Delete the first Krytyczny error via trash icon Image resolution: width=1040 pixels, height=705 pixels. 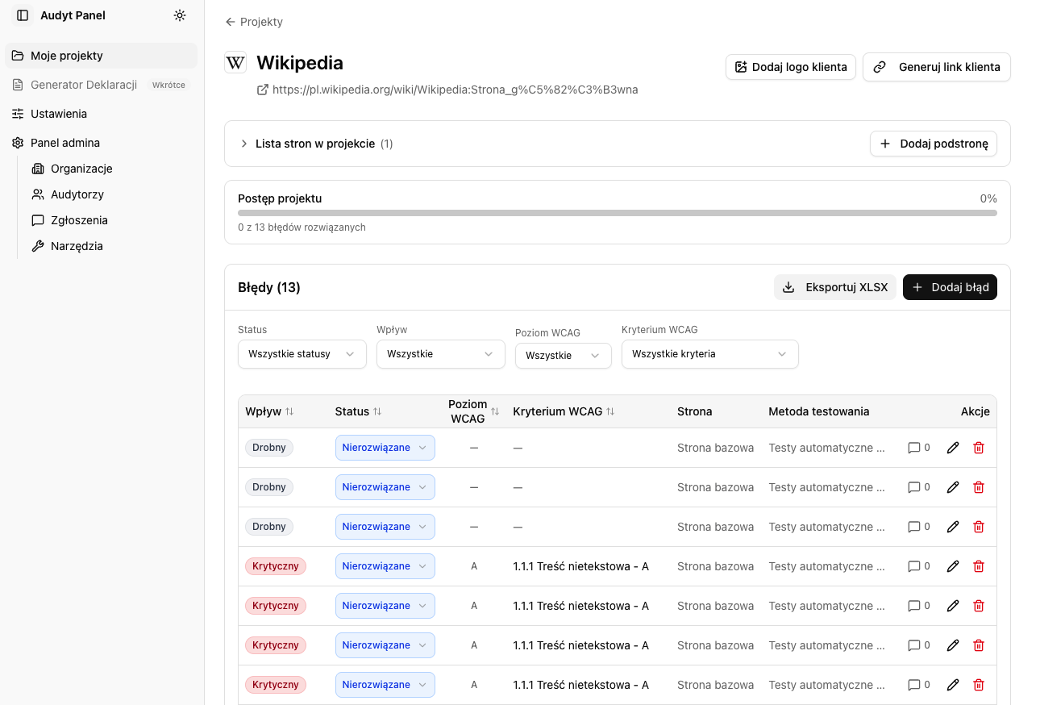[979, 566]
